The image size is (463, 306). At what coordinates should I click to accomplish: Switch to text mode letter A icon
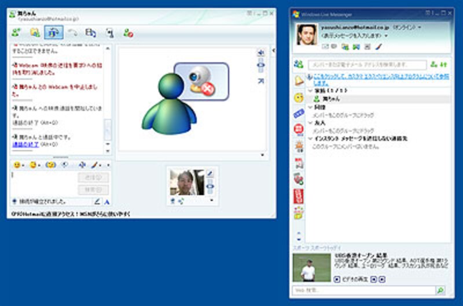pyautogui.click(x=106, y=201)
